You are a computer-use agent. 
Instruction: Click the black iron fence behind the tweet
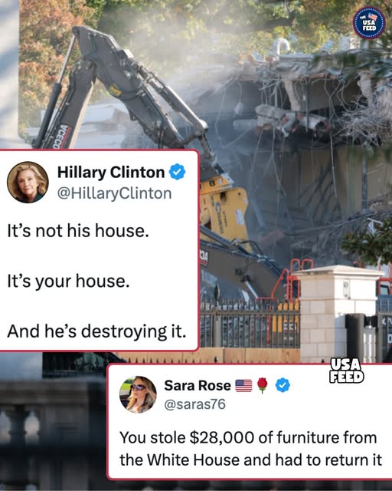pos(250,324)
